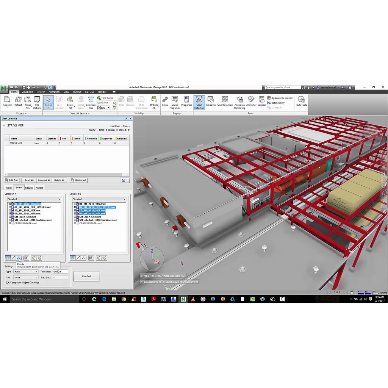Toggle Self-Intersect for Selection A

(x=26, y=258)
